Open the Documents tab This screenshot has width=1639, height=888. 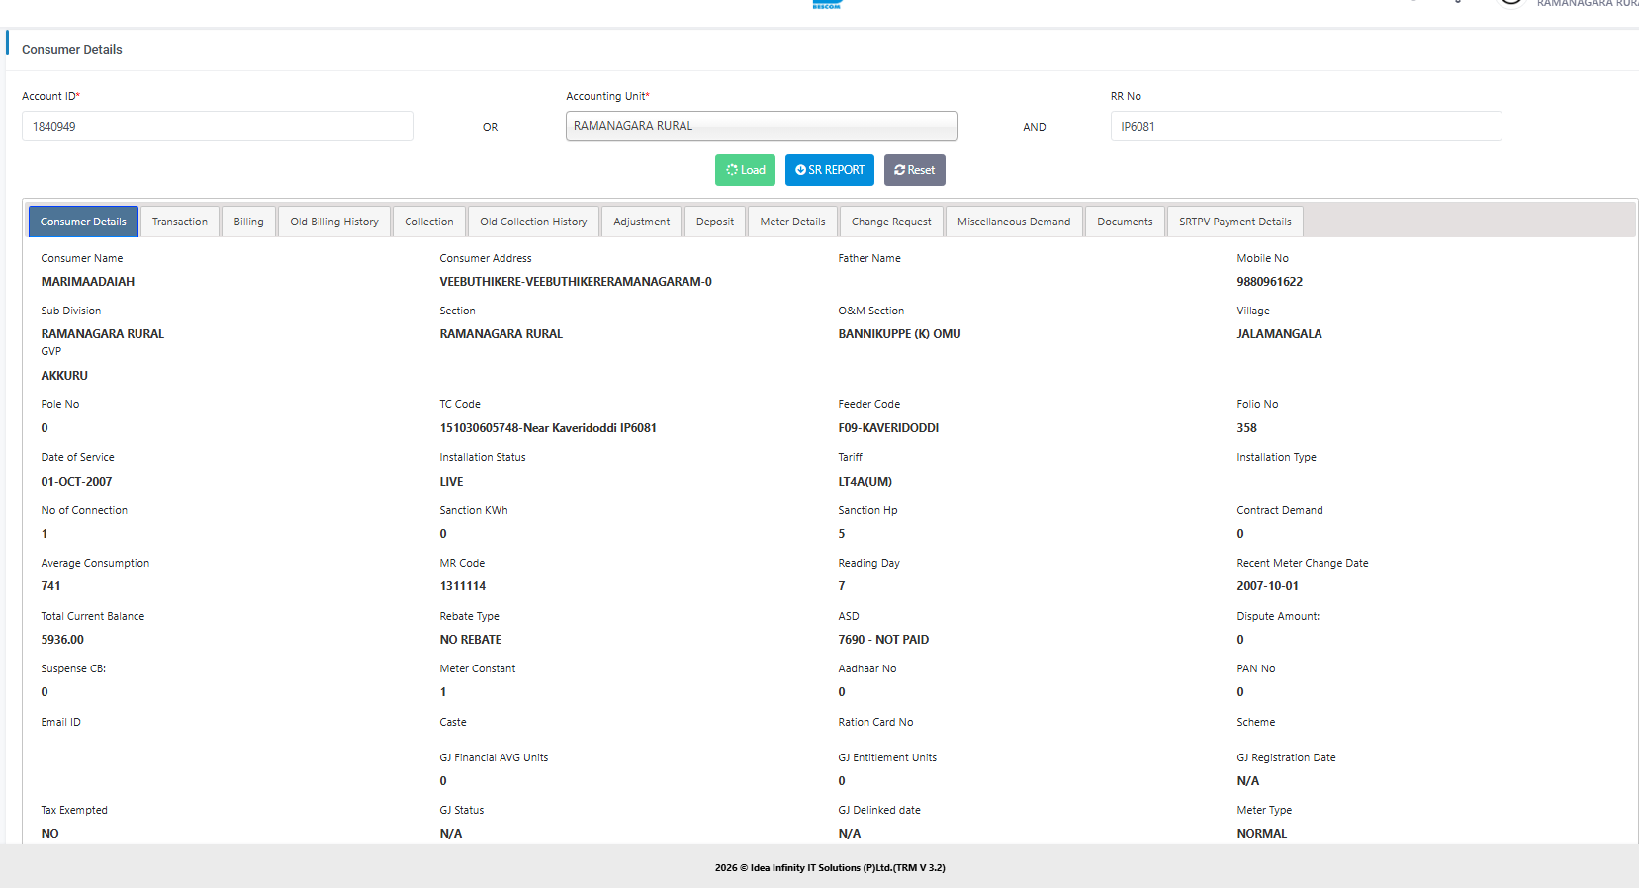(1125, 222)
